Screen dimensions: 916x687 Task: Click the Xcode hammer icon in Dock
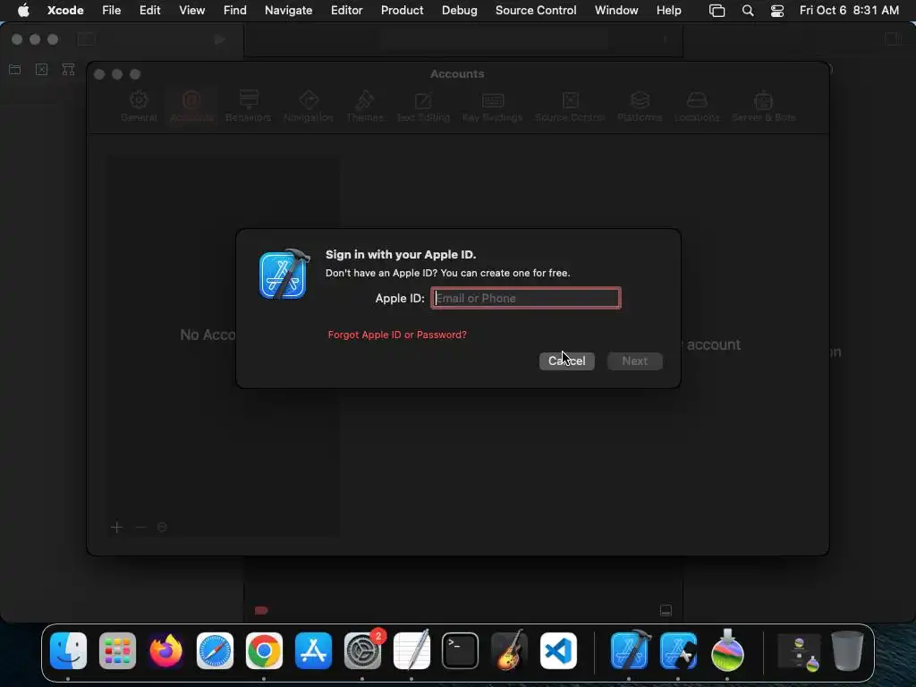tap(630, 651)
